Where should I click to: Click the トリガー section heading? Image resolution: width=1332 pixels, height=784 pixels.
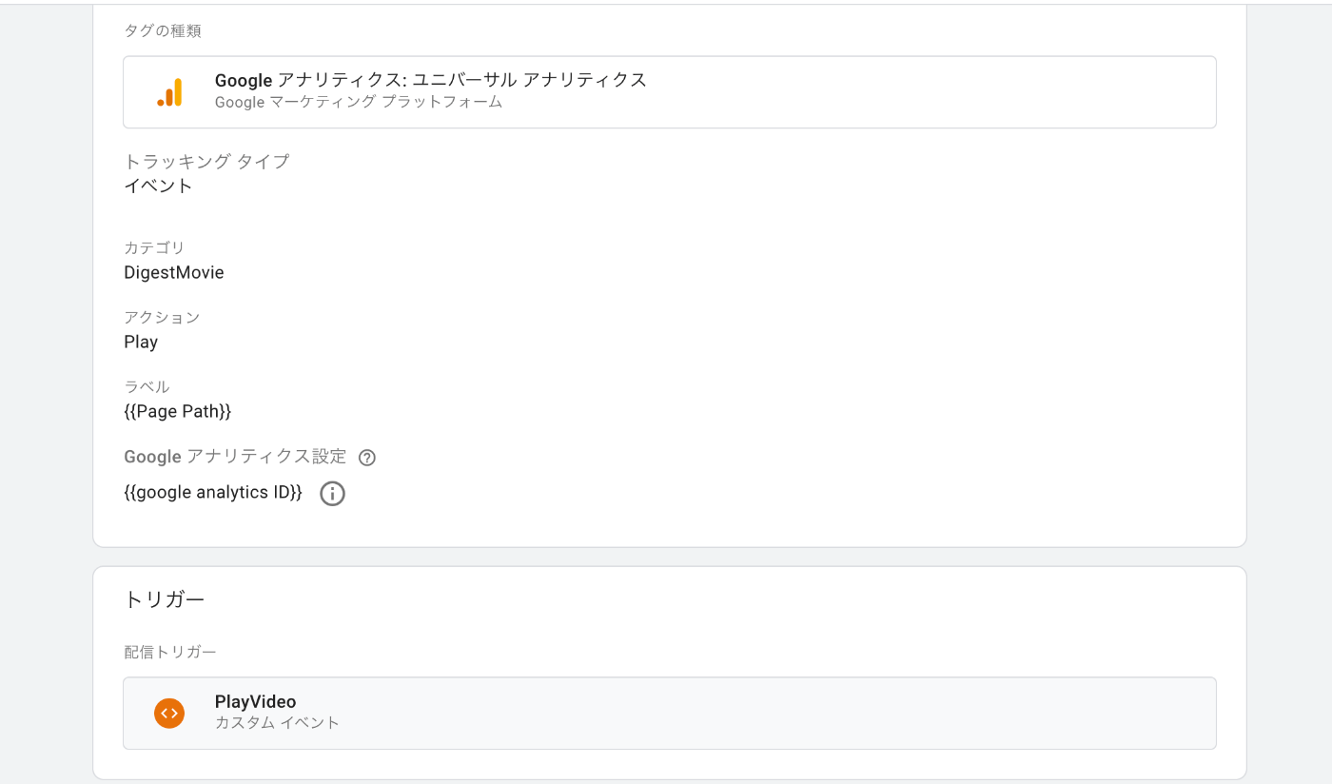coord(164,599)
